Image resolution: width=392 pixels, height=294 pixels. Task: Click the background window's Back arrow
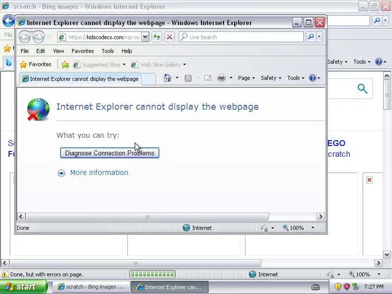point(8,21)
